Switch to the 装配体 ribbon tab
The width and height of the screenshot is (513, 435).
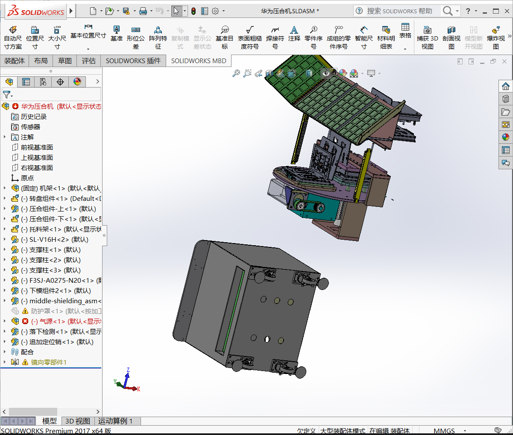pyautogui.click(x=15, y=61)
